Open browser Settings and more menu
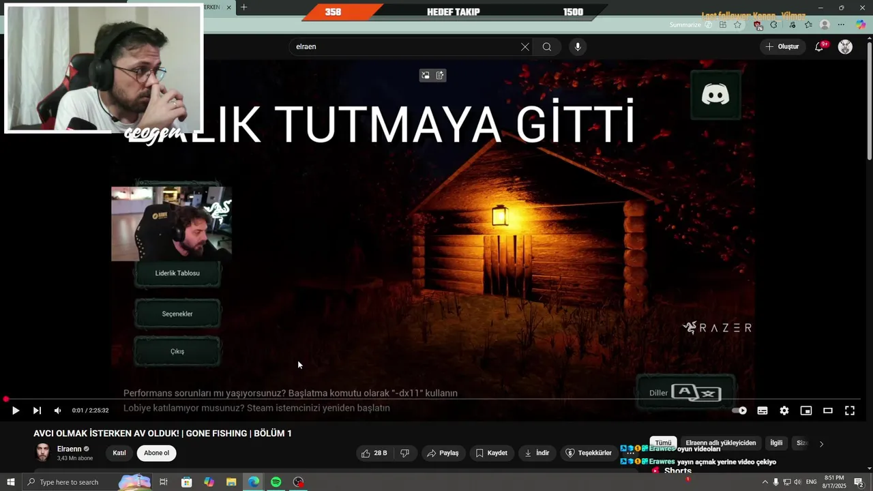873x491 pixels. pos(841,25)
